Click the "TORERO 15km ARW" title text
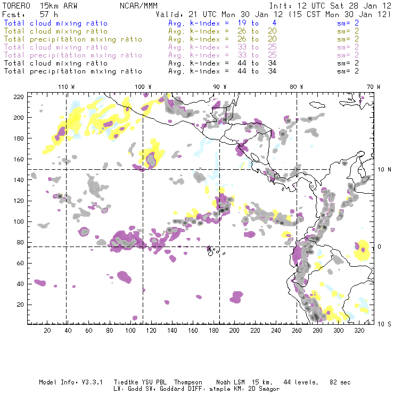 [40, 5]
